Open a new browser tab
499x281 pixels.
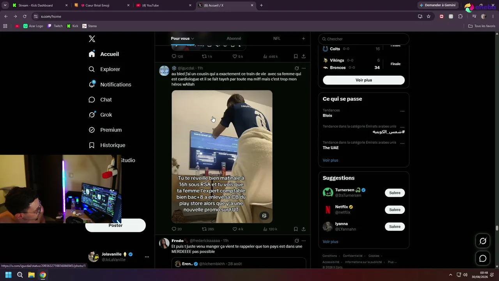(261, 5)
